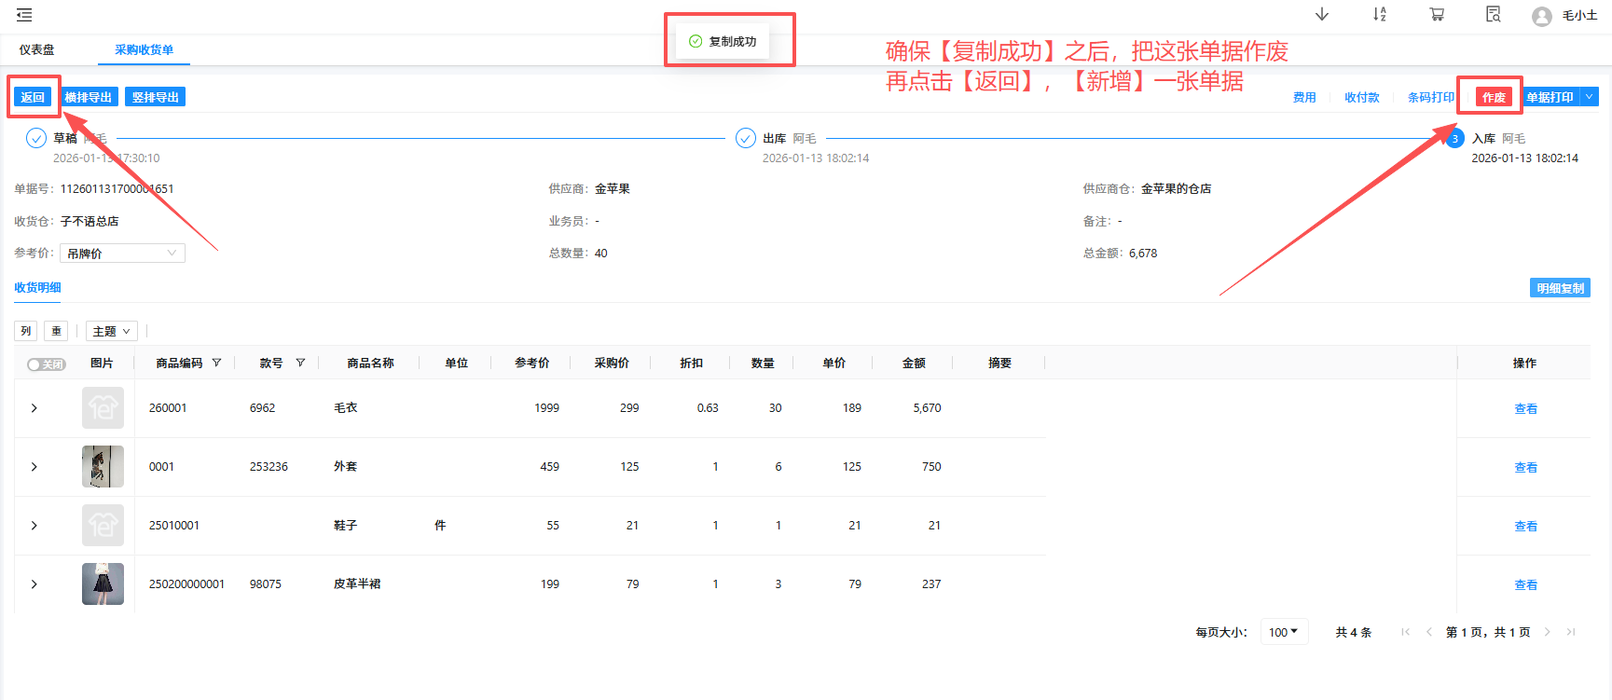Open the 主题 theme dropdown
Screen dimensions: 1612x700
coord(111,331)
